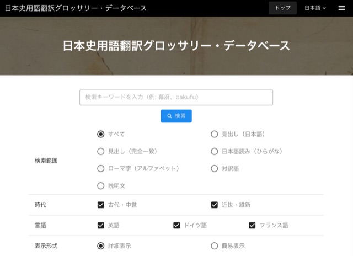This screenshot has height=256, width=353.
Task: Click the 検索範囲 row label
Action: tap(46, 161)
